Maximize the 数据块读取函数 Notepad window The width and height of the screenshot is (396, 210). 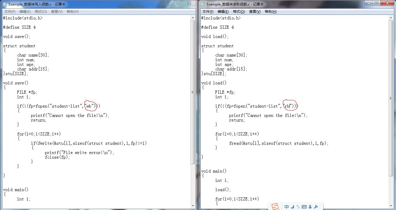[377, 3]
